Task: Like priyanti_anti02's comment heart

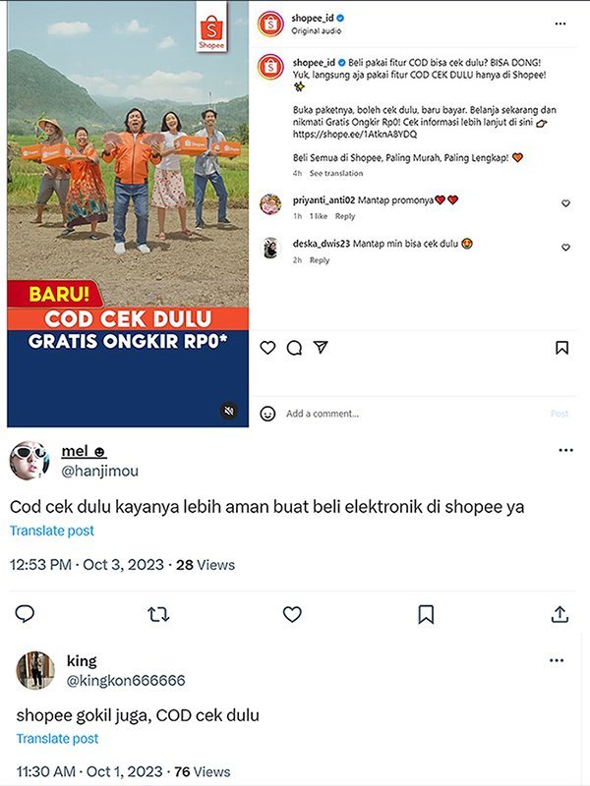Action: pos(565,203)
